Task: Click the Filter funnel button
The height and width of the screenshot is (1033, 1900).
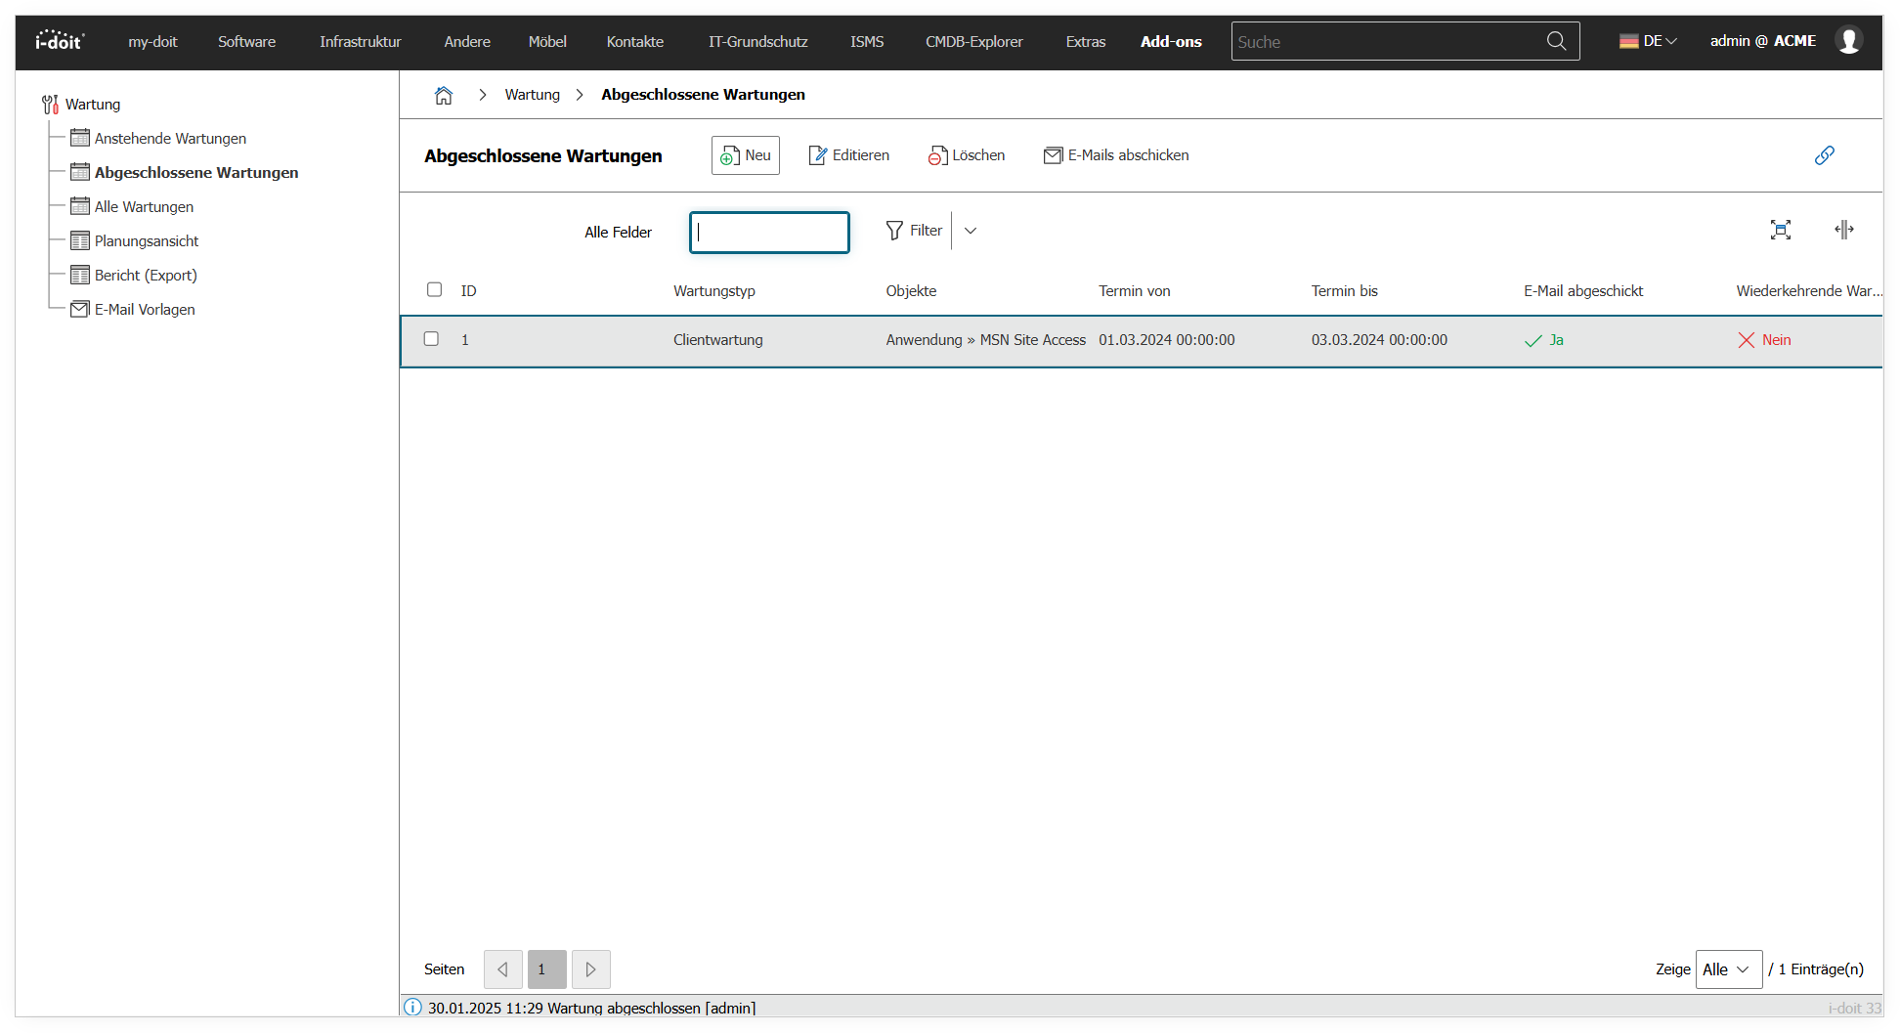Action: click(915, 231)
